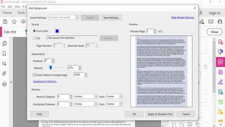
Task: Open the Export PDF tool in right pane
Action: (x=220, y=52)
